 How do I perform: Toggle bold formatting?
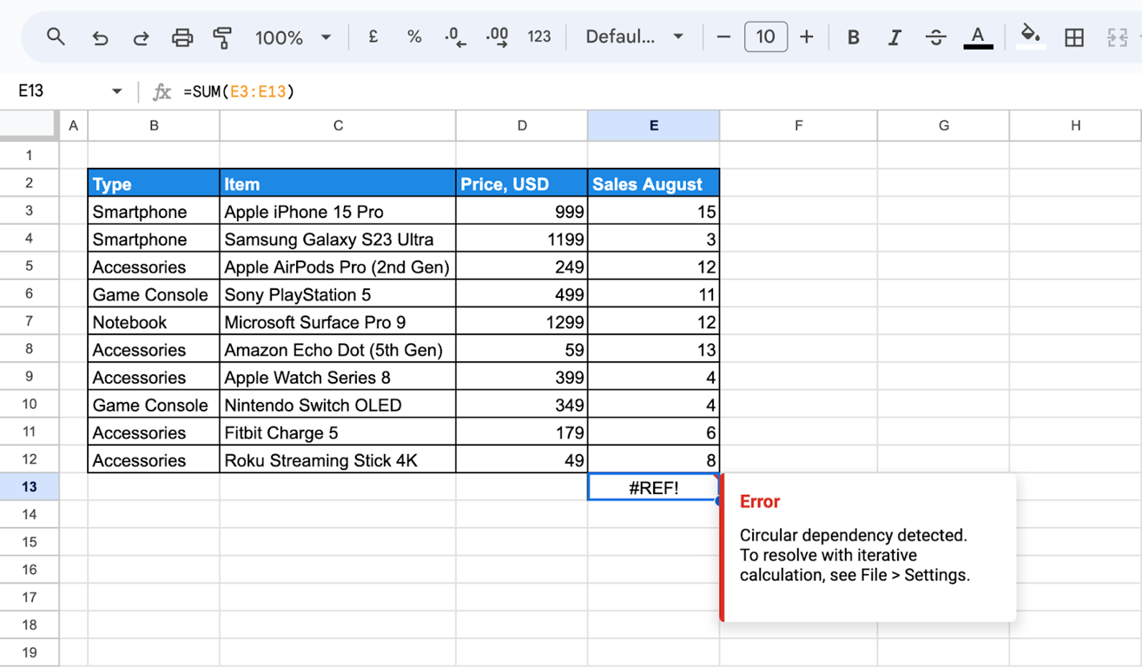pos(853,37)
